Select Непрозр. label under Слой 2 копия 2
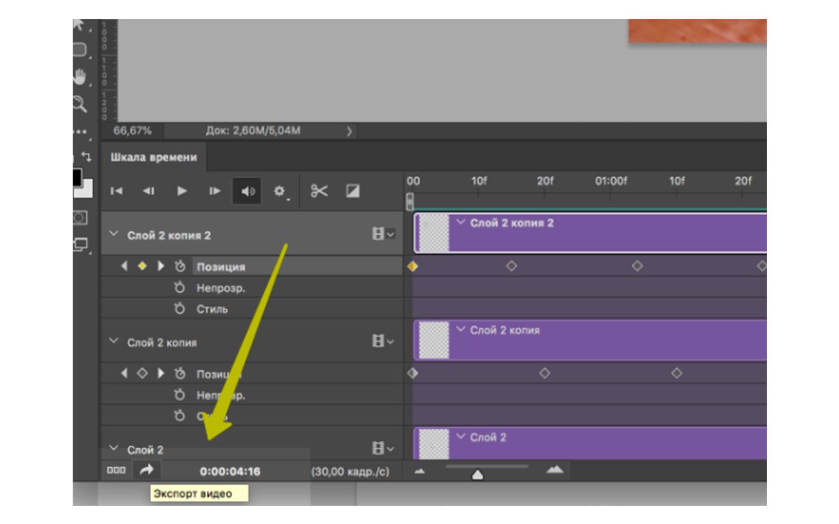Viewport: 839px width, 524px height. point(221,288)
